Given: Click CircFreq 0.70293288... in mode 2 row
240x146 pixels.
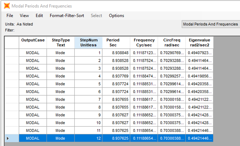Looking at the screenshot, I should tap(172, 60).
